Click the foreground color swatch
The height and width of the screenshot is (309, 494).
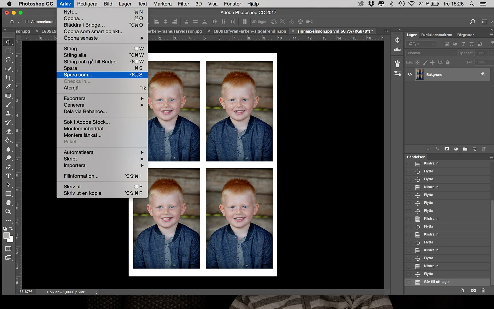point(6,236)
